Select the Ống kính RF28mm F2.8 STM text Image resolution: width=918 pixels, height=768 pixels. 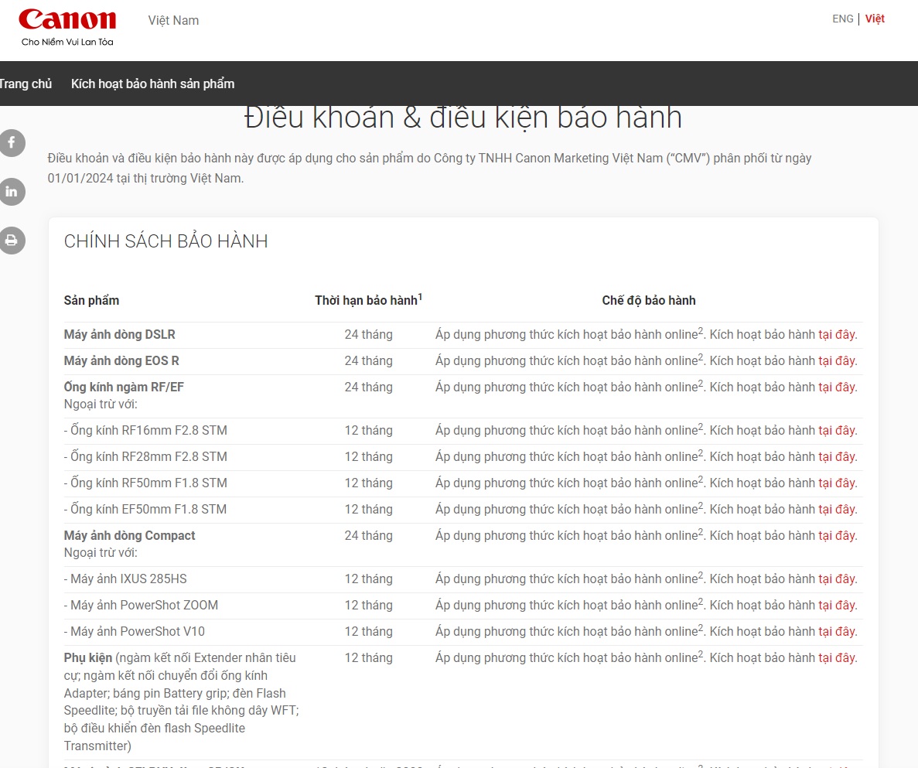[x=148, y=456]
